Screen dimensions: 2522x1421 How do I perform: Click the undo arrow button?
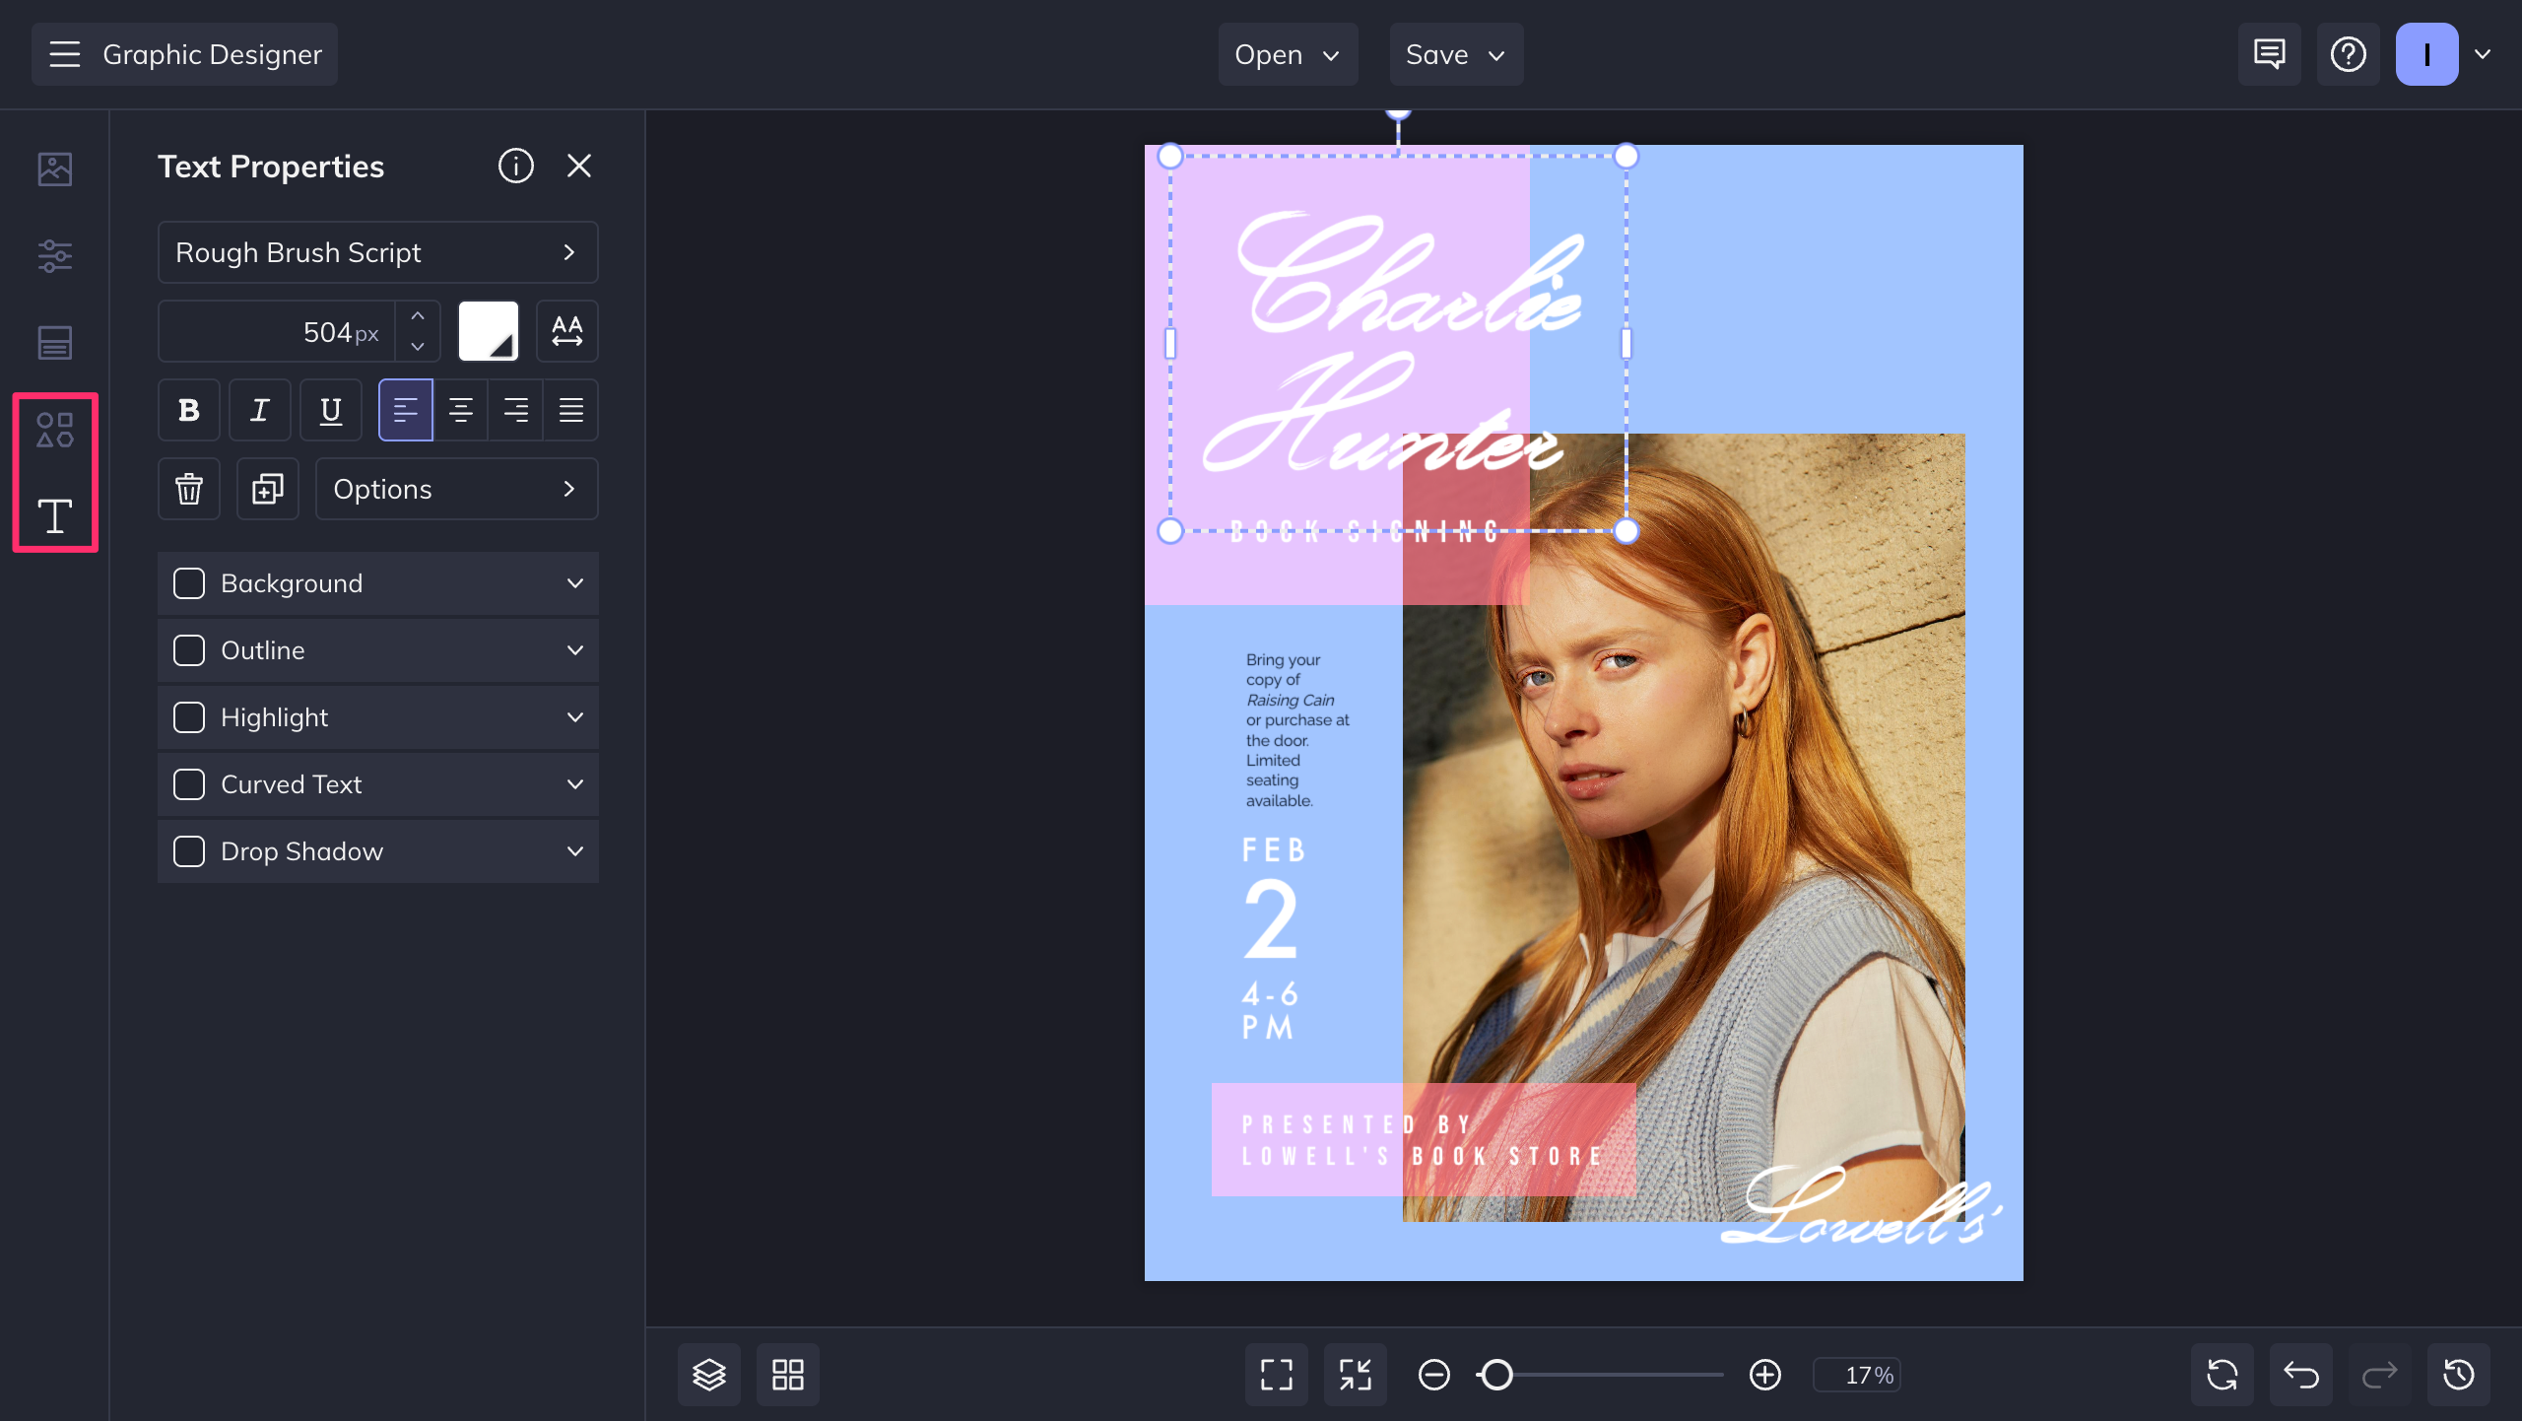[2300, 1375]
